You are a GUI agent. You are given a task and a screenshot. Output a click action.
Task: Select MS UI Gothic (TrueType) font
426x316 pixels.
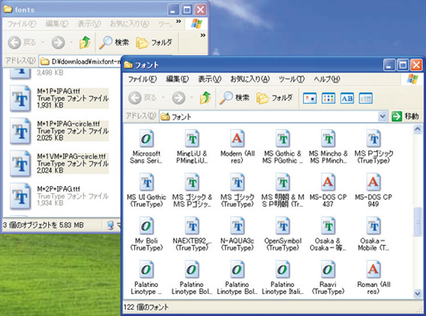pos(146,182)
